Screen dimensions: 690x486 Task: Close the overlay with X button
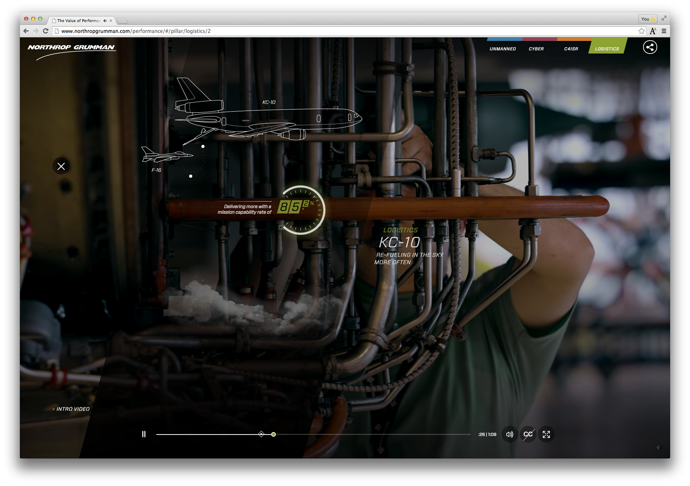61,166
